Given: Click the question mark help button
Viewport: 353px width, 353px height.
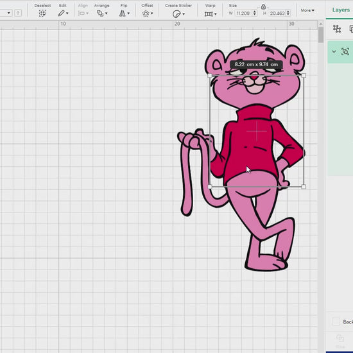Looking at the screenshot, I should (x=18, y=13).
